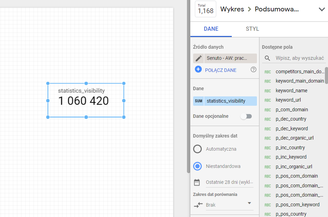The image size is (328, 217).
Task: Click the Total scorecard chart type icon
Action: click(206, 9)
